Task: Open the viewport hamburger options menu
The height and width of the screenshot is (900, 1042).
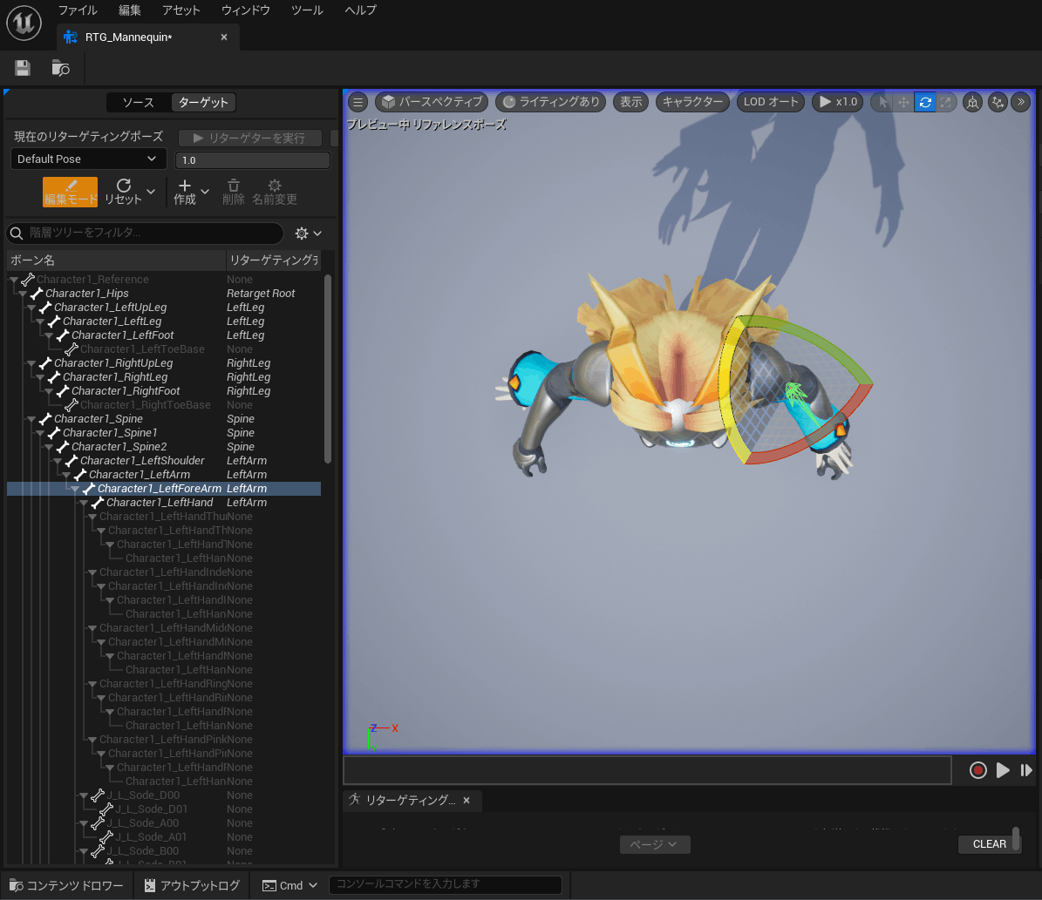Action: pos(358,102)
